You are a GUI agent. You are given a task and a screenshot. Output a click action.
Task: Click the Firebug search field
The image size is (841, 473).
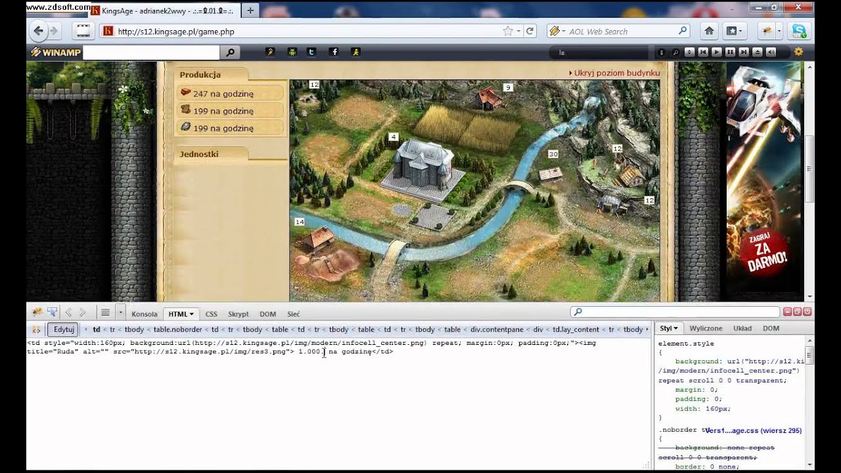click(675, 312)
